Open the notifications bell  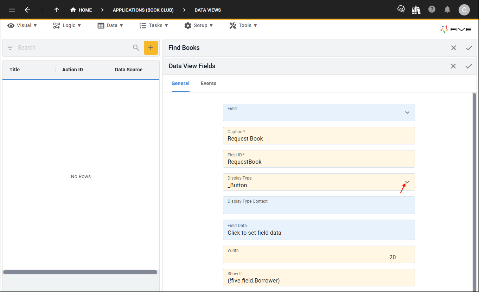[x=447, y=9]
